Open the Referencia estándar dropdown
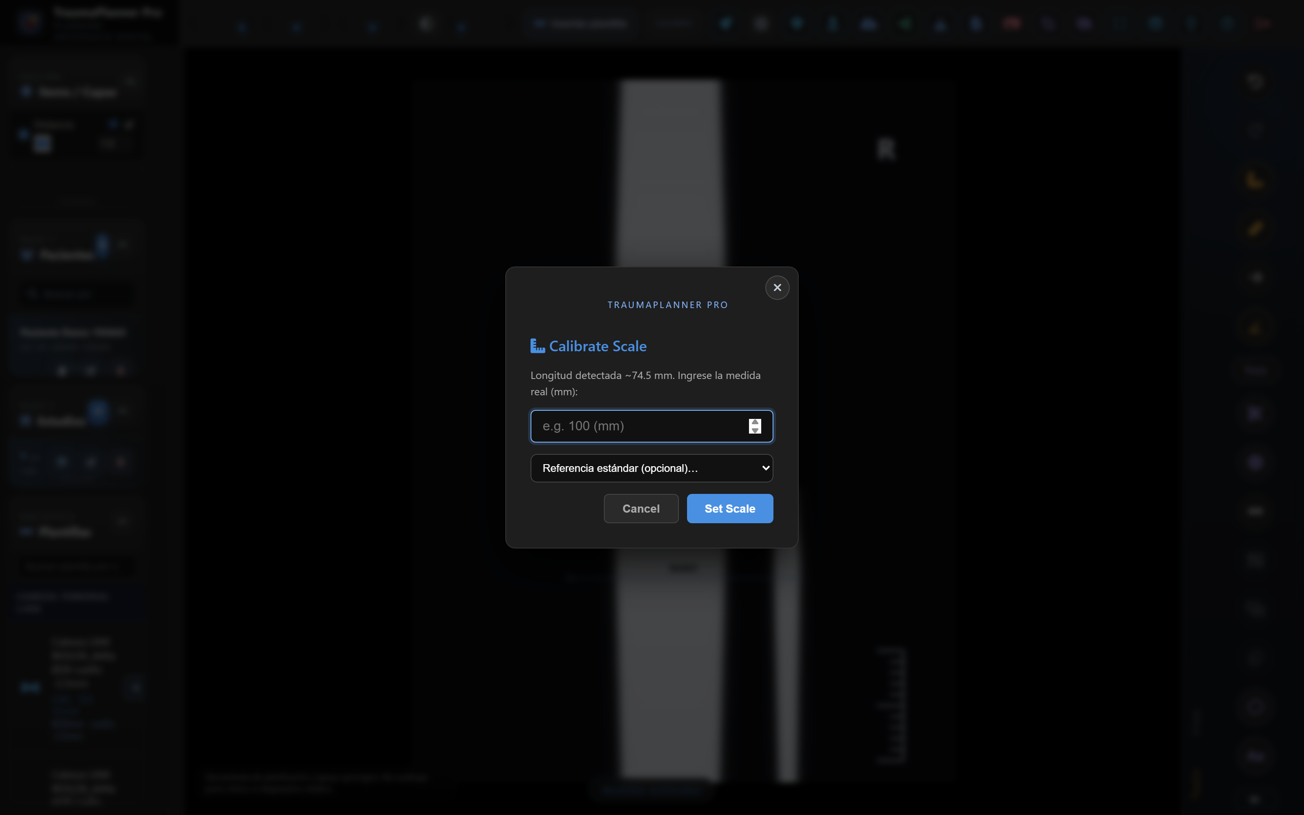This screenshot has height=815, width=1304. 652,468
